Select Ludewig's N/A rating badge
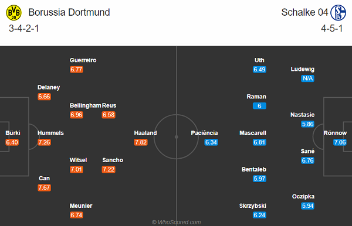 point(308,78)
